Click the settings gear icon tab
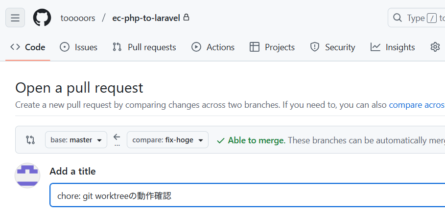The width and height of the screenshot is (445, 215). tap(435, 47)
